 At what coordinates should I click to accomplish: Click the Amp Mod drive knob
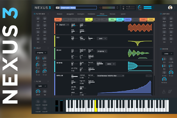(164, 18)
